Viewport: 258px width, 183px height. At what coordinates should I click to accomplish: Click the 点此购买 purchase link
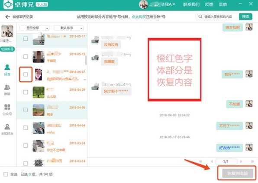coord(139,17)
